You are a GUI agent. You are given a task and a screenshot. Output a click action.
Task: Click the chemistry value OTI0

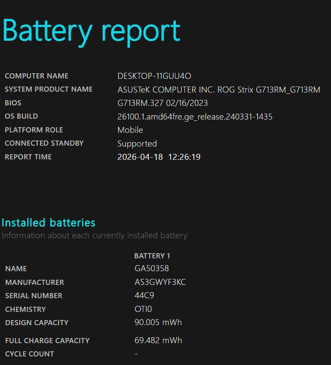tap(143, 309)
